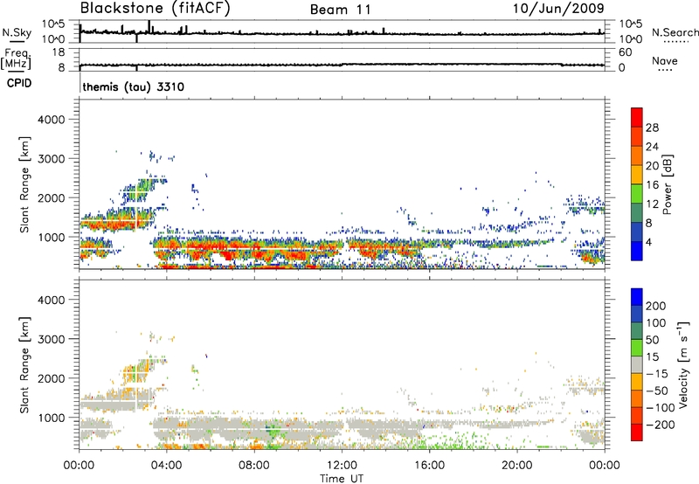Image resolution: width=699 pixels, height=484 pixels.
Task: Click the 'N.Search' legend label
Action: pos(675,32)
